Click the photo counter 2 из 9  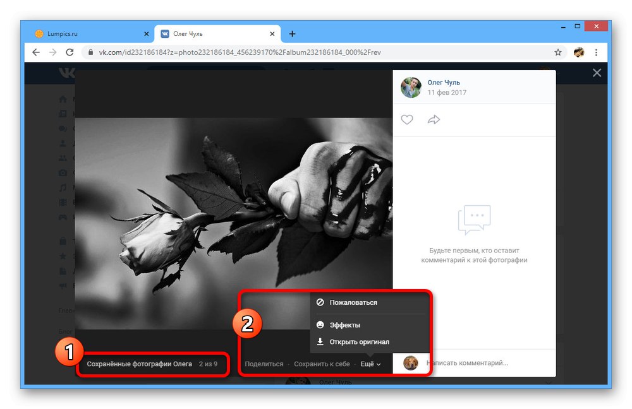[x=208, y=364]
